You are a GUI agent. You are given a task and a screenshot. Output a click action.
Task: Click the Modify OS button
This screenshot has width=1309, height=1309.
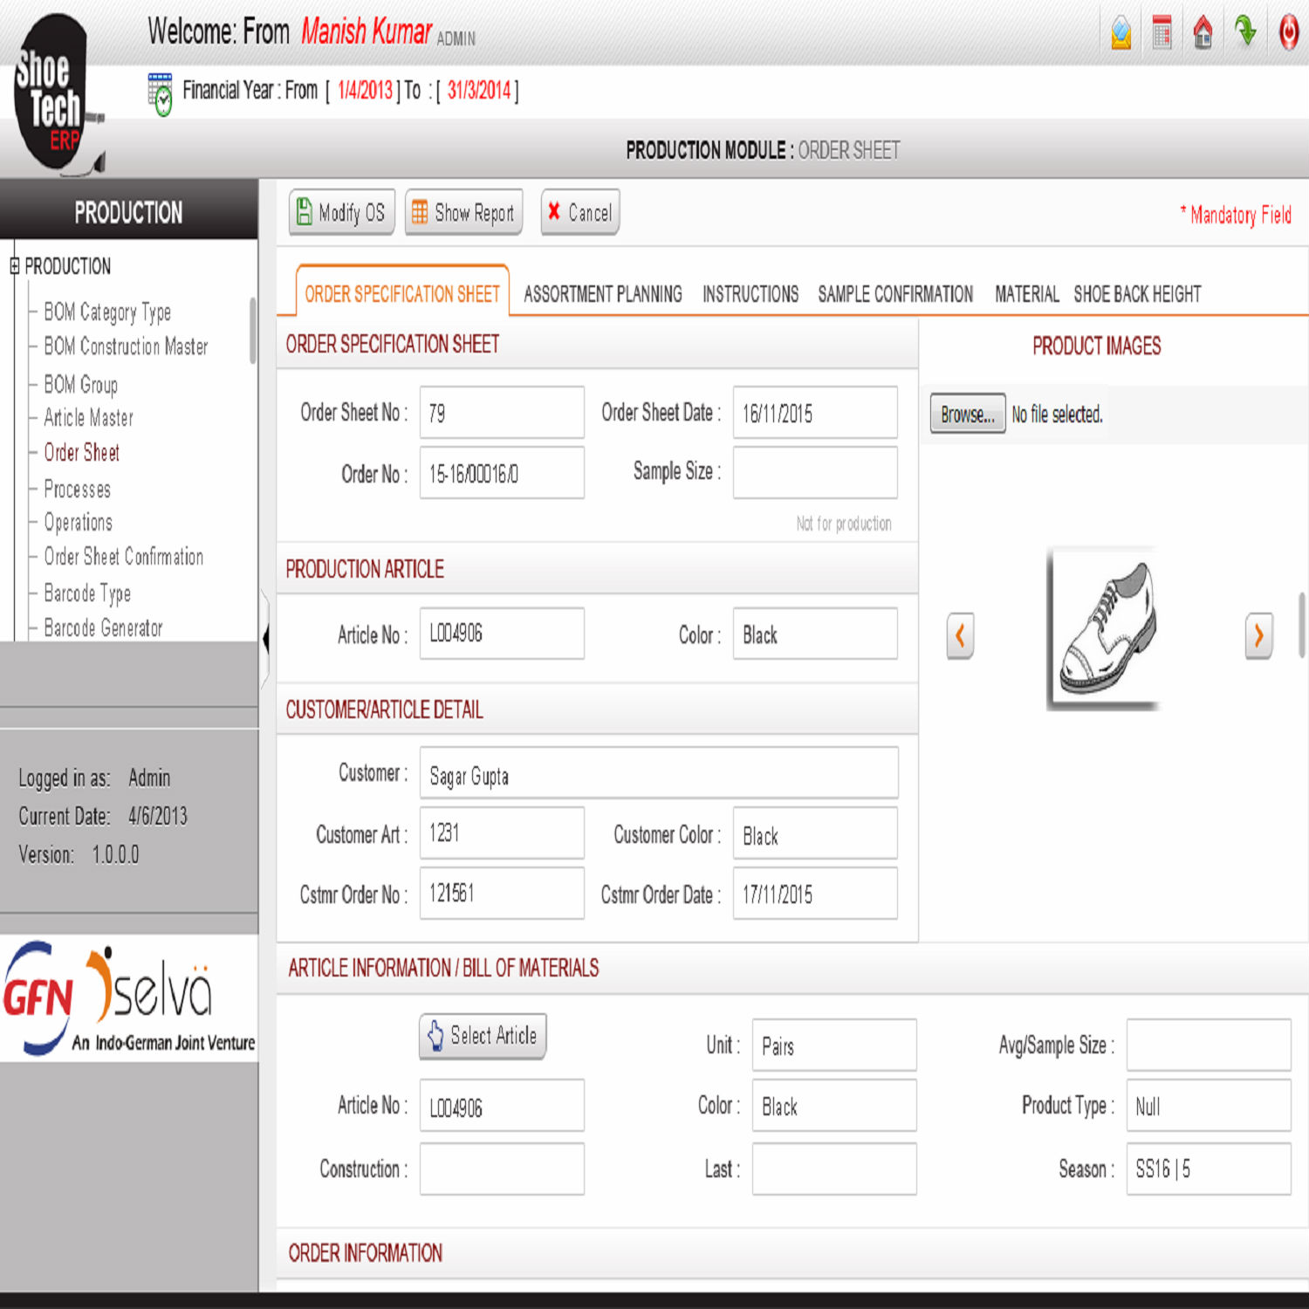341,212
